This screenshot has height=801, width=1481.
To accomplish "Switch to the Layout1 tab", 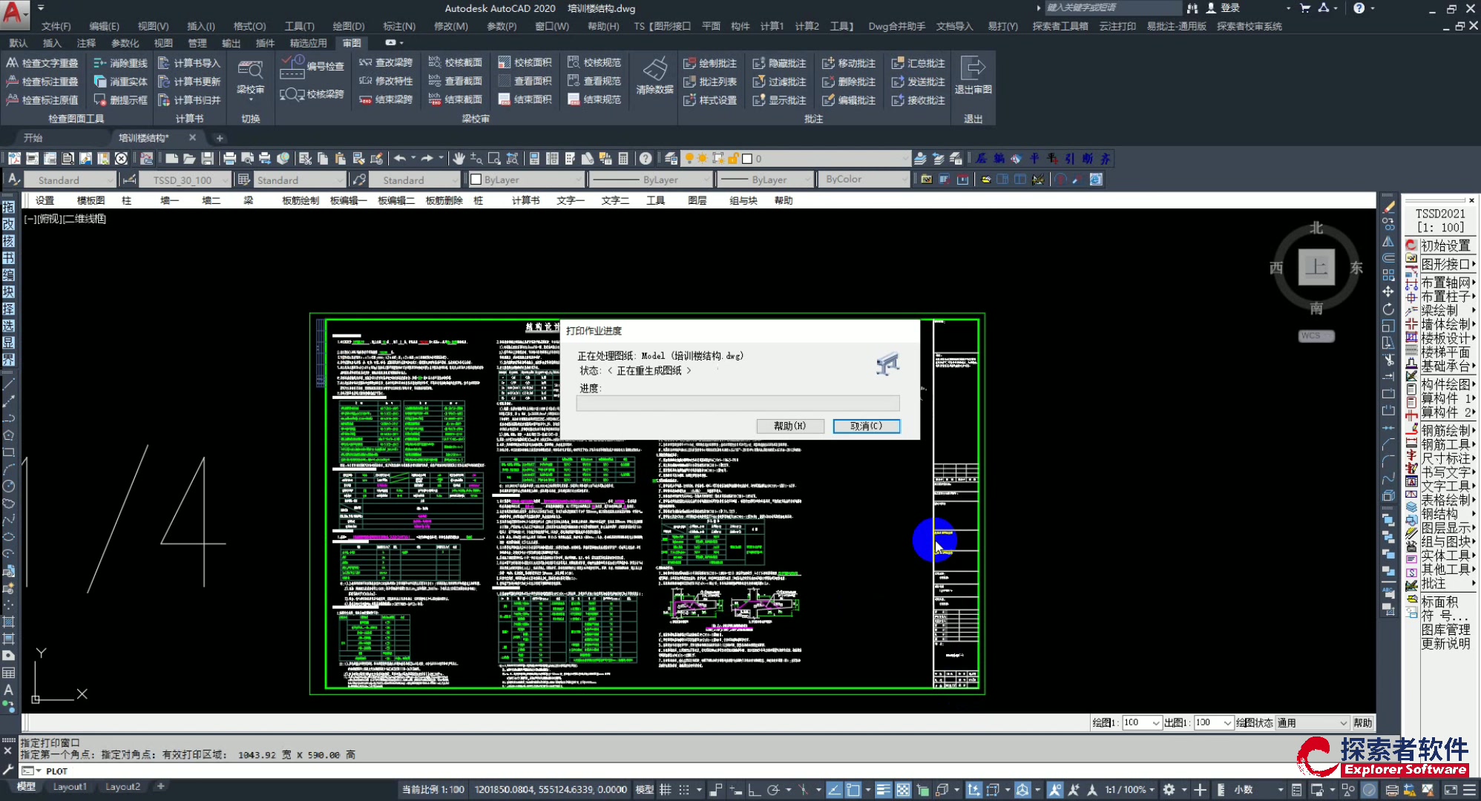I will [x=70, y=787].
